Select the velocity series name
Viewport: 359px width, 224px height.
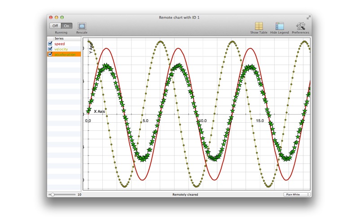pos(61,49)
